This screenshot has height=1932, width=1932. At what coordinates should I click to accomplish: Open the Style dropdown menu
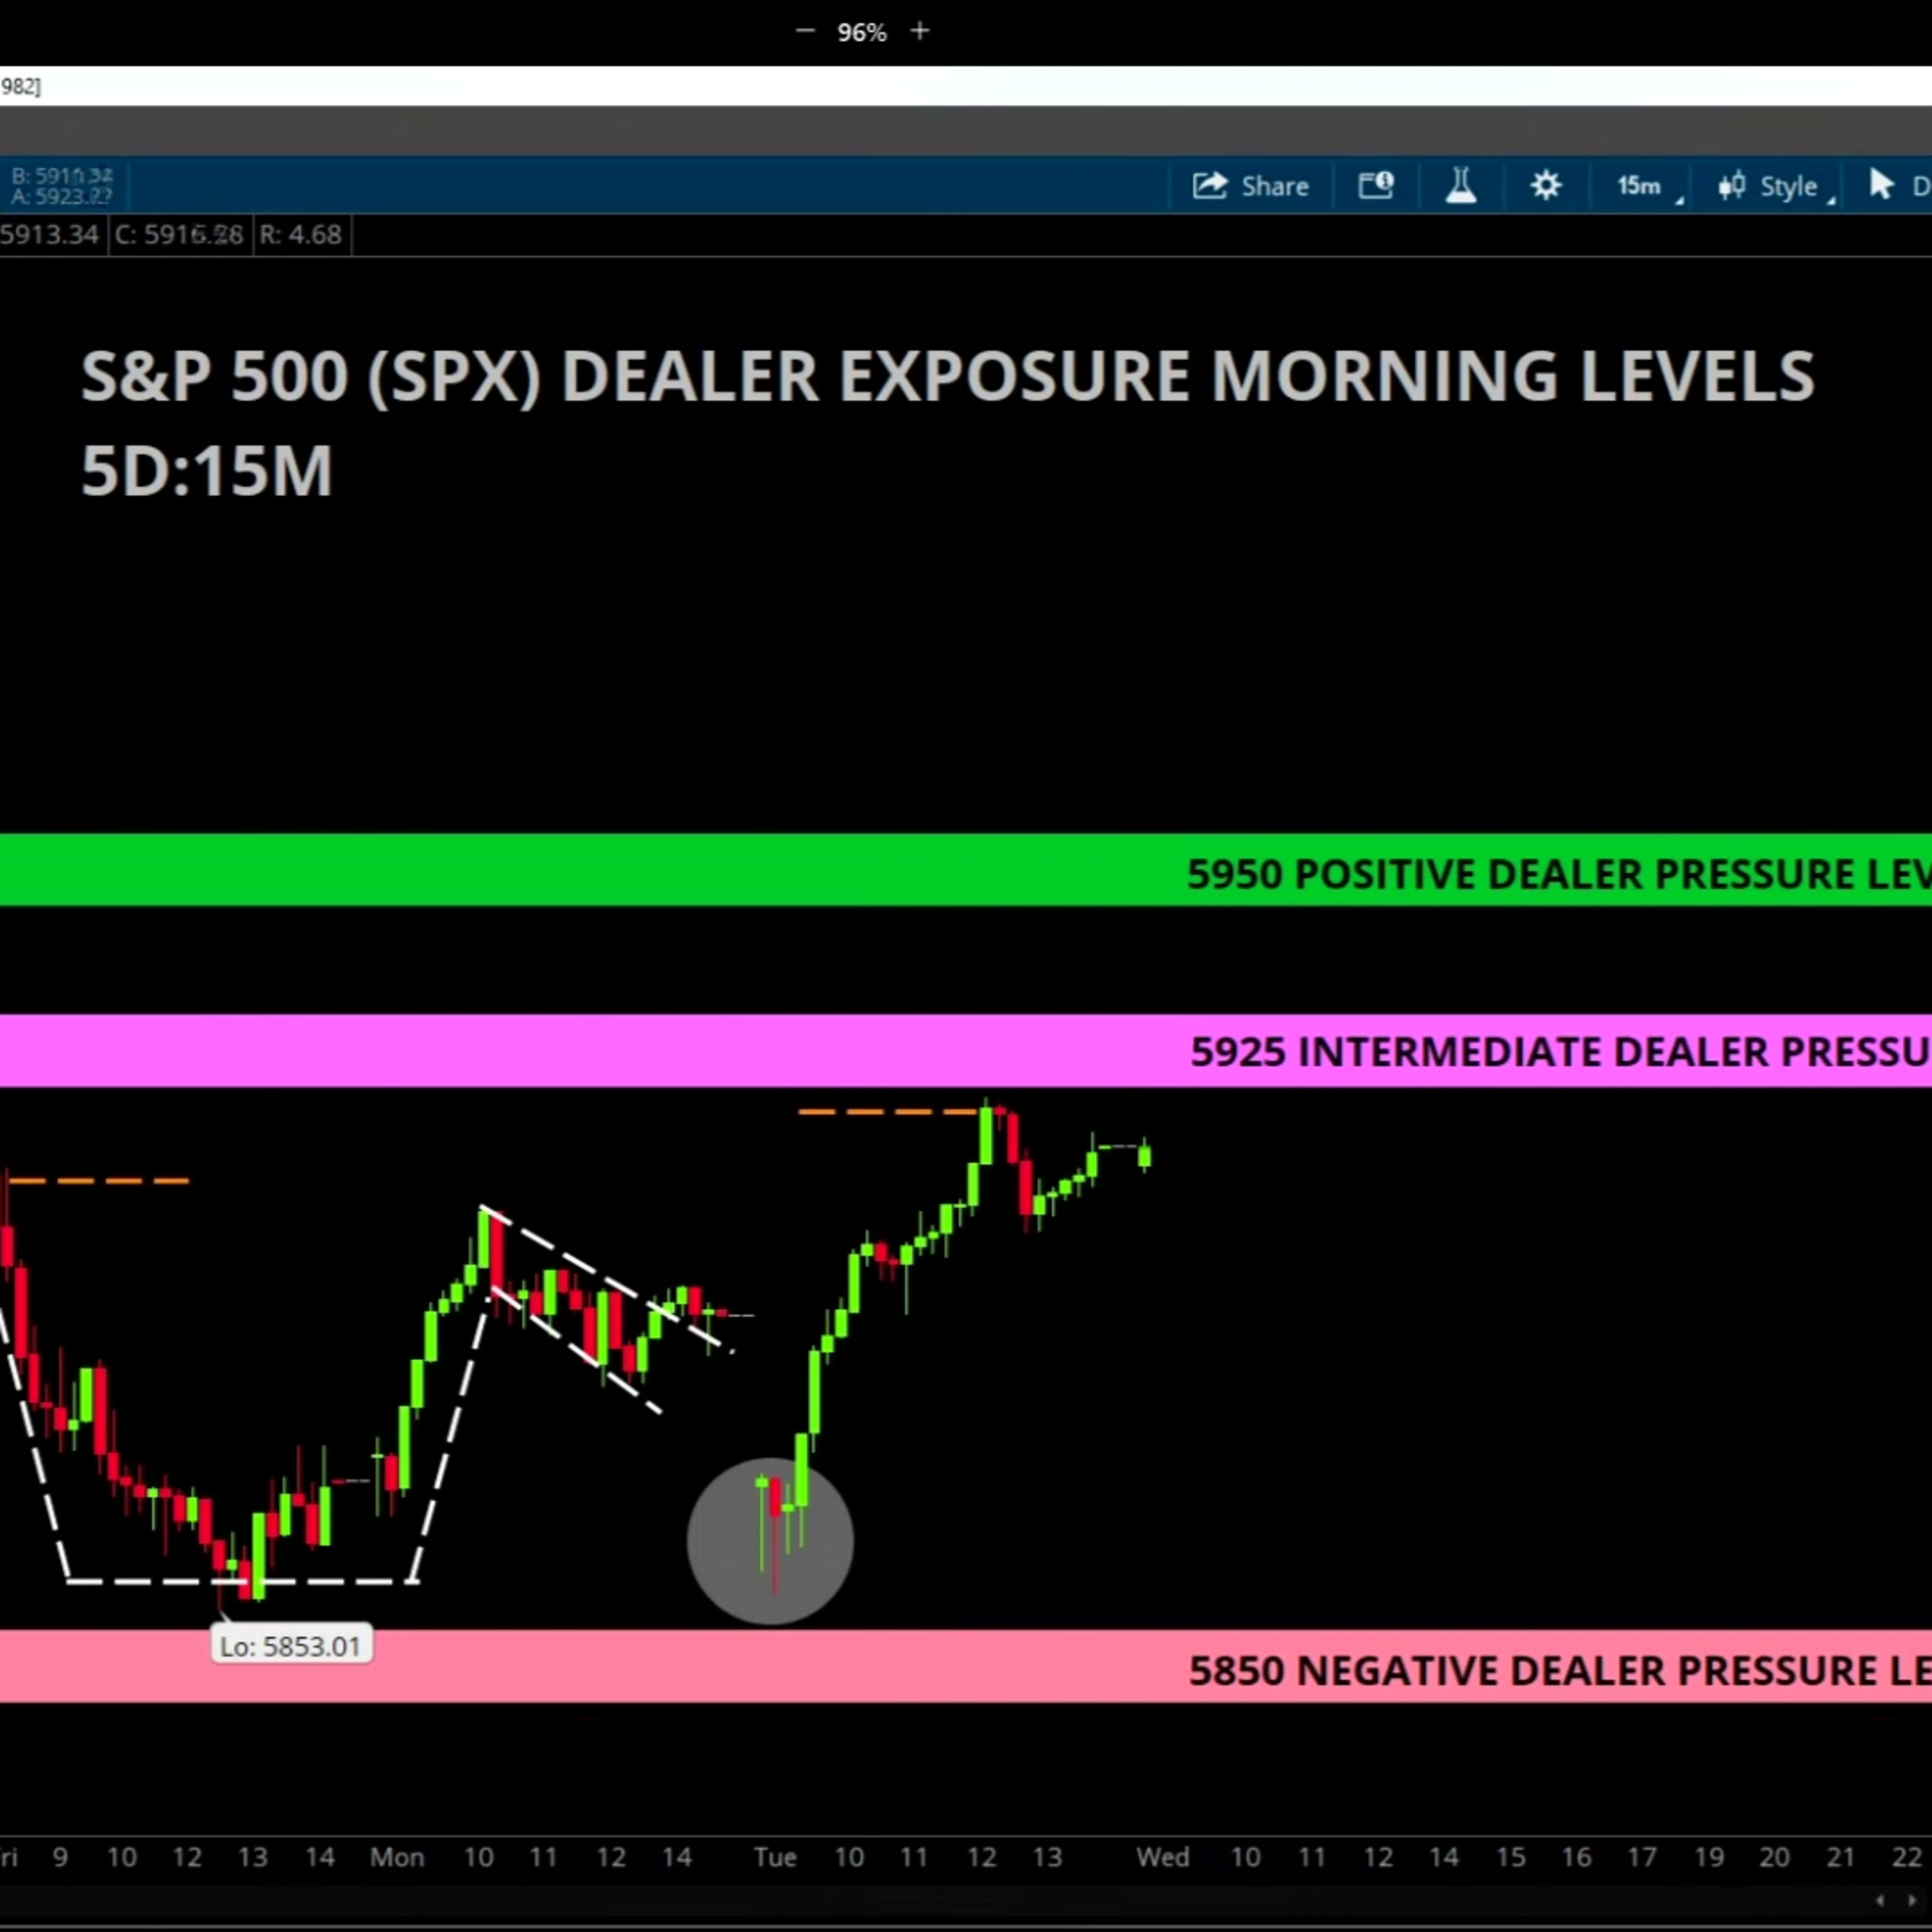coord(1776,186)
